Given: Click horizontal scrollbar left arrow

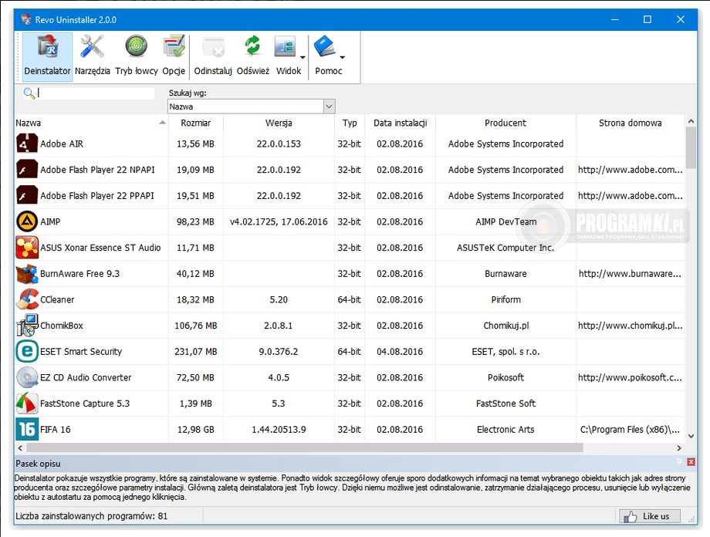Looking at the screenshot, I should pos(20,447).
